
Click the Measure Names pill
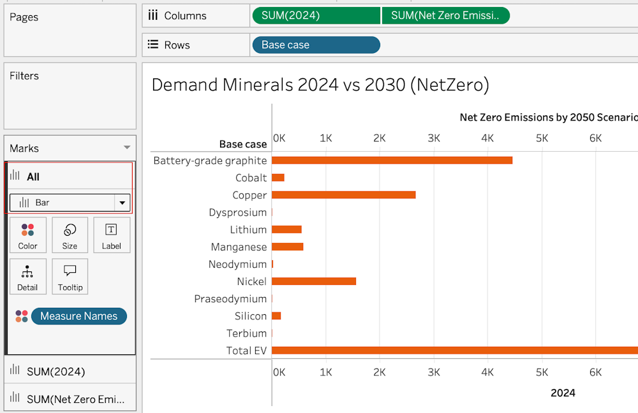click(x=79, y=316)
